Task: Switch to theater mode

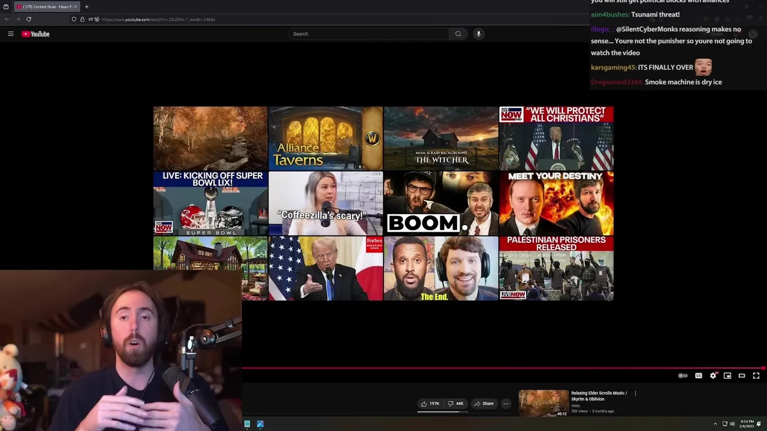Action: pyautogui.click(x=742, y=376)
